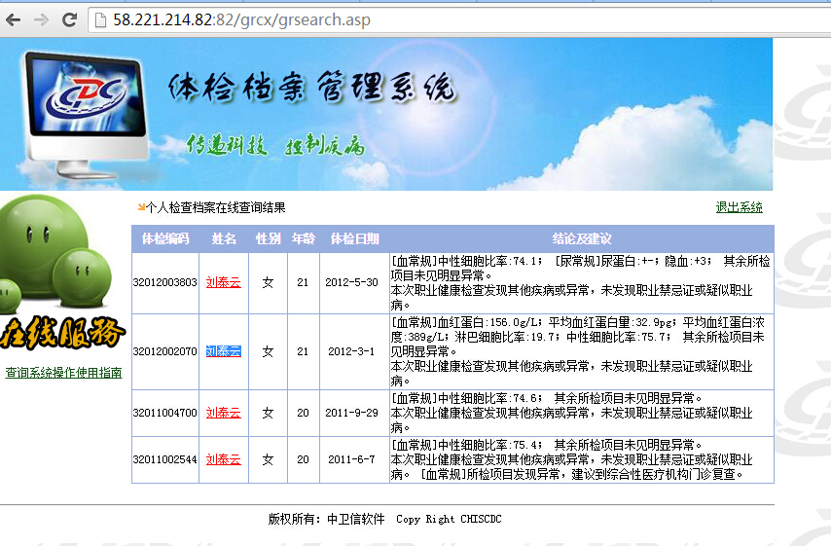831x546 pixels.
Task: Click gender cell 女 in row 32012003803
Action: click(x=269, y=282)
